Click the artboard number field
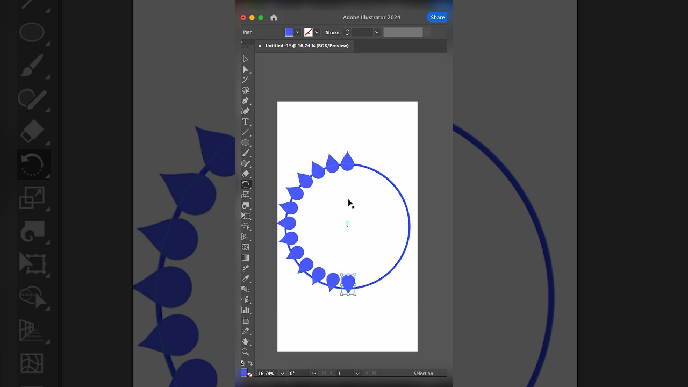688x387 pixels. pyautogui.click(x=346, y=373)
